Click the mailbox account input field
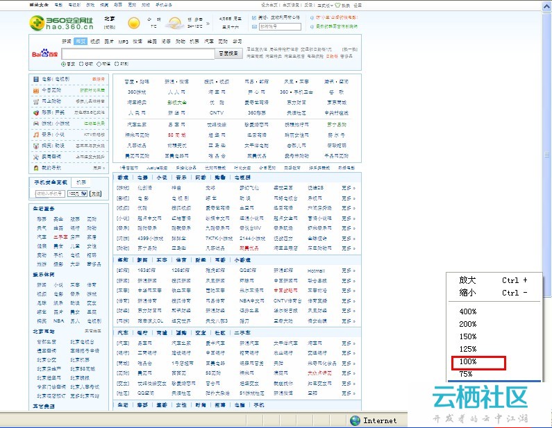 [x=281, y=27]
